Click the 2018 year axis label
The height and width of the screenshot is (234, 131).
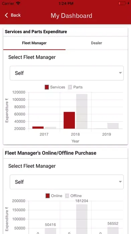pyautogui.click(x=76, y=134)
